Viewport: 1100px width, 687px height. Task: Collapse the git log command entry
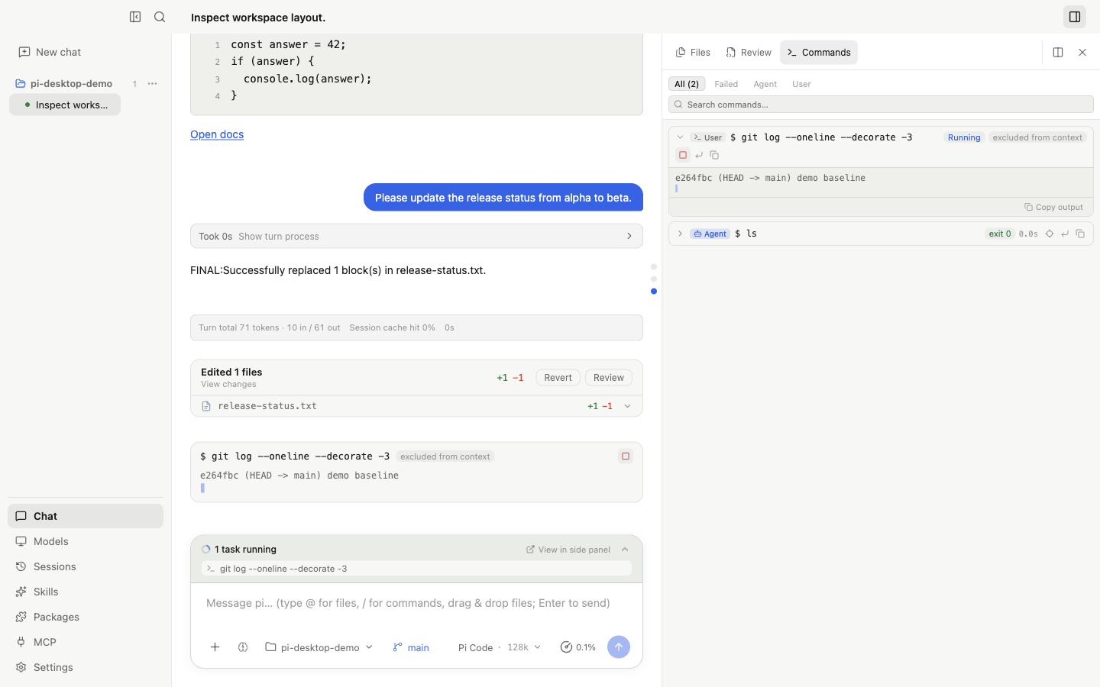[x=680, y=137]
